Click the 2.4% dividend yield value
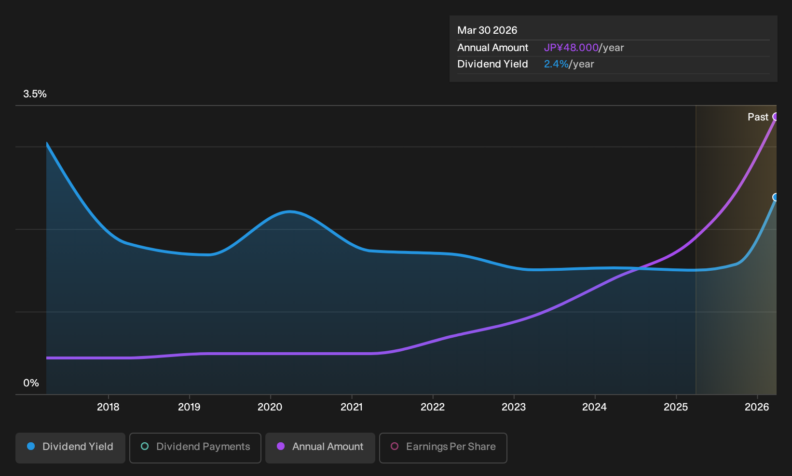The image size is (792, 476). (x=556, y=64)
